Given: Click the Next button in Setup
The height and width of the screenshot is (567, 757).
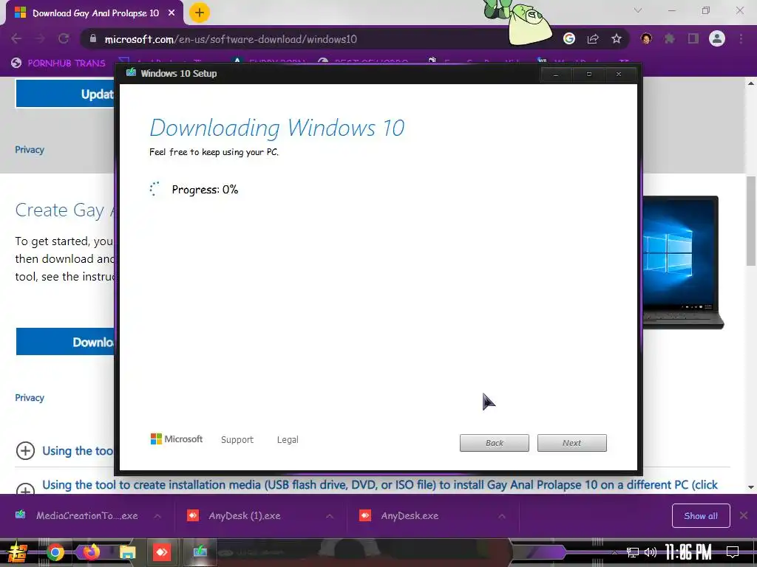Looking at the screenshot, I should 572,443.
